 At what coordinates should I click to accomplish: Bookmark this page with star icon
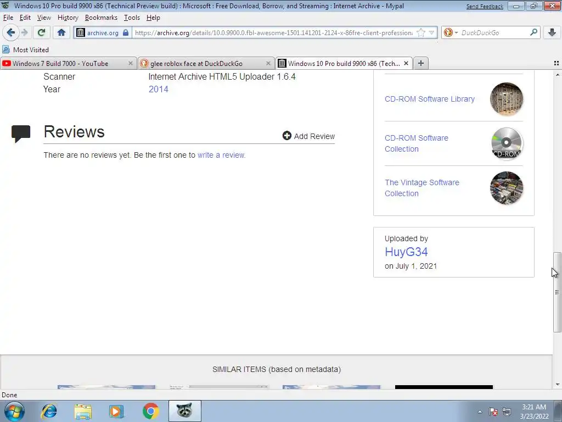pyautogui.click(x=421, y=32)
